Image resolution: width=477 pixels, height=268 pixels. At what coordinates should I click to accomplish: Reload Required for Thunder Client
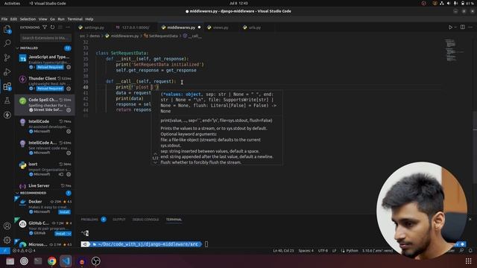(x=50, y=89)
